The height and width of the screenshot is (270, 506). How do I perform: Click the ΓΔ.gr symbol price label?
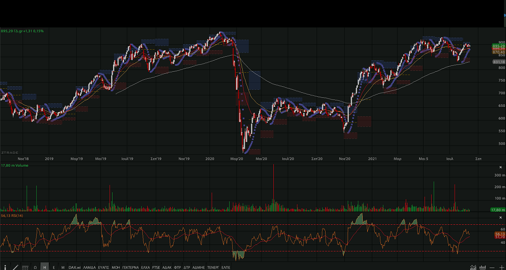pyautogui.click(x=22, y=31)
